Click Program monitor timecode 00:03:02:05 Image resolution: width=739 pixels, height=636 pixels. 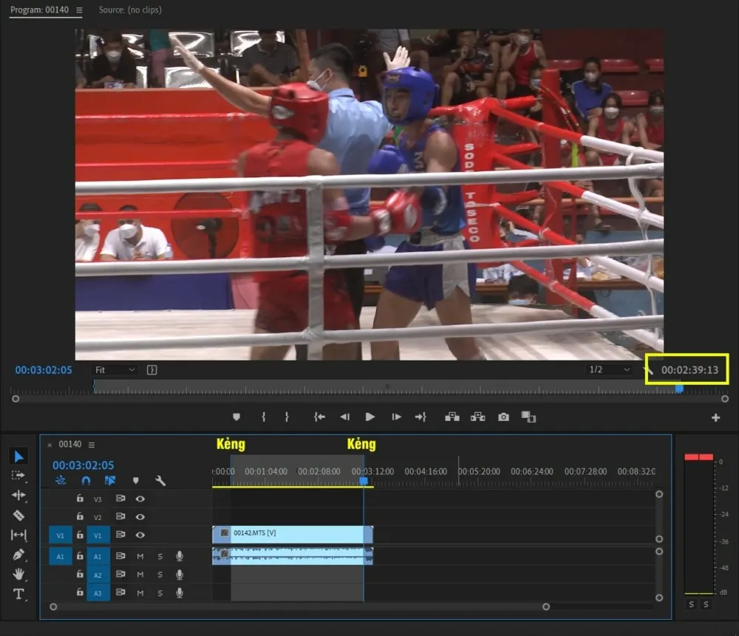pyautogui.click(x=44, y=370)
